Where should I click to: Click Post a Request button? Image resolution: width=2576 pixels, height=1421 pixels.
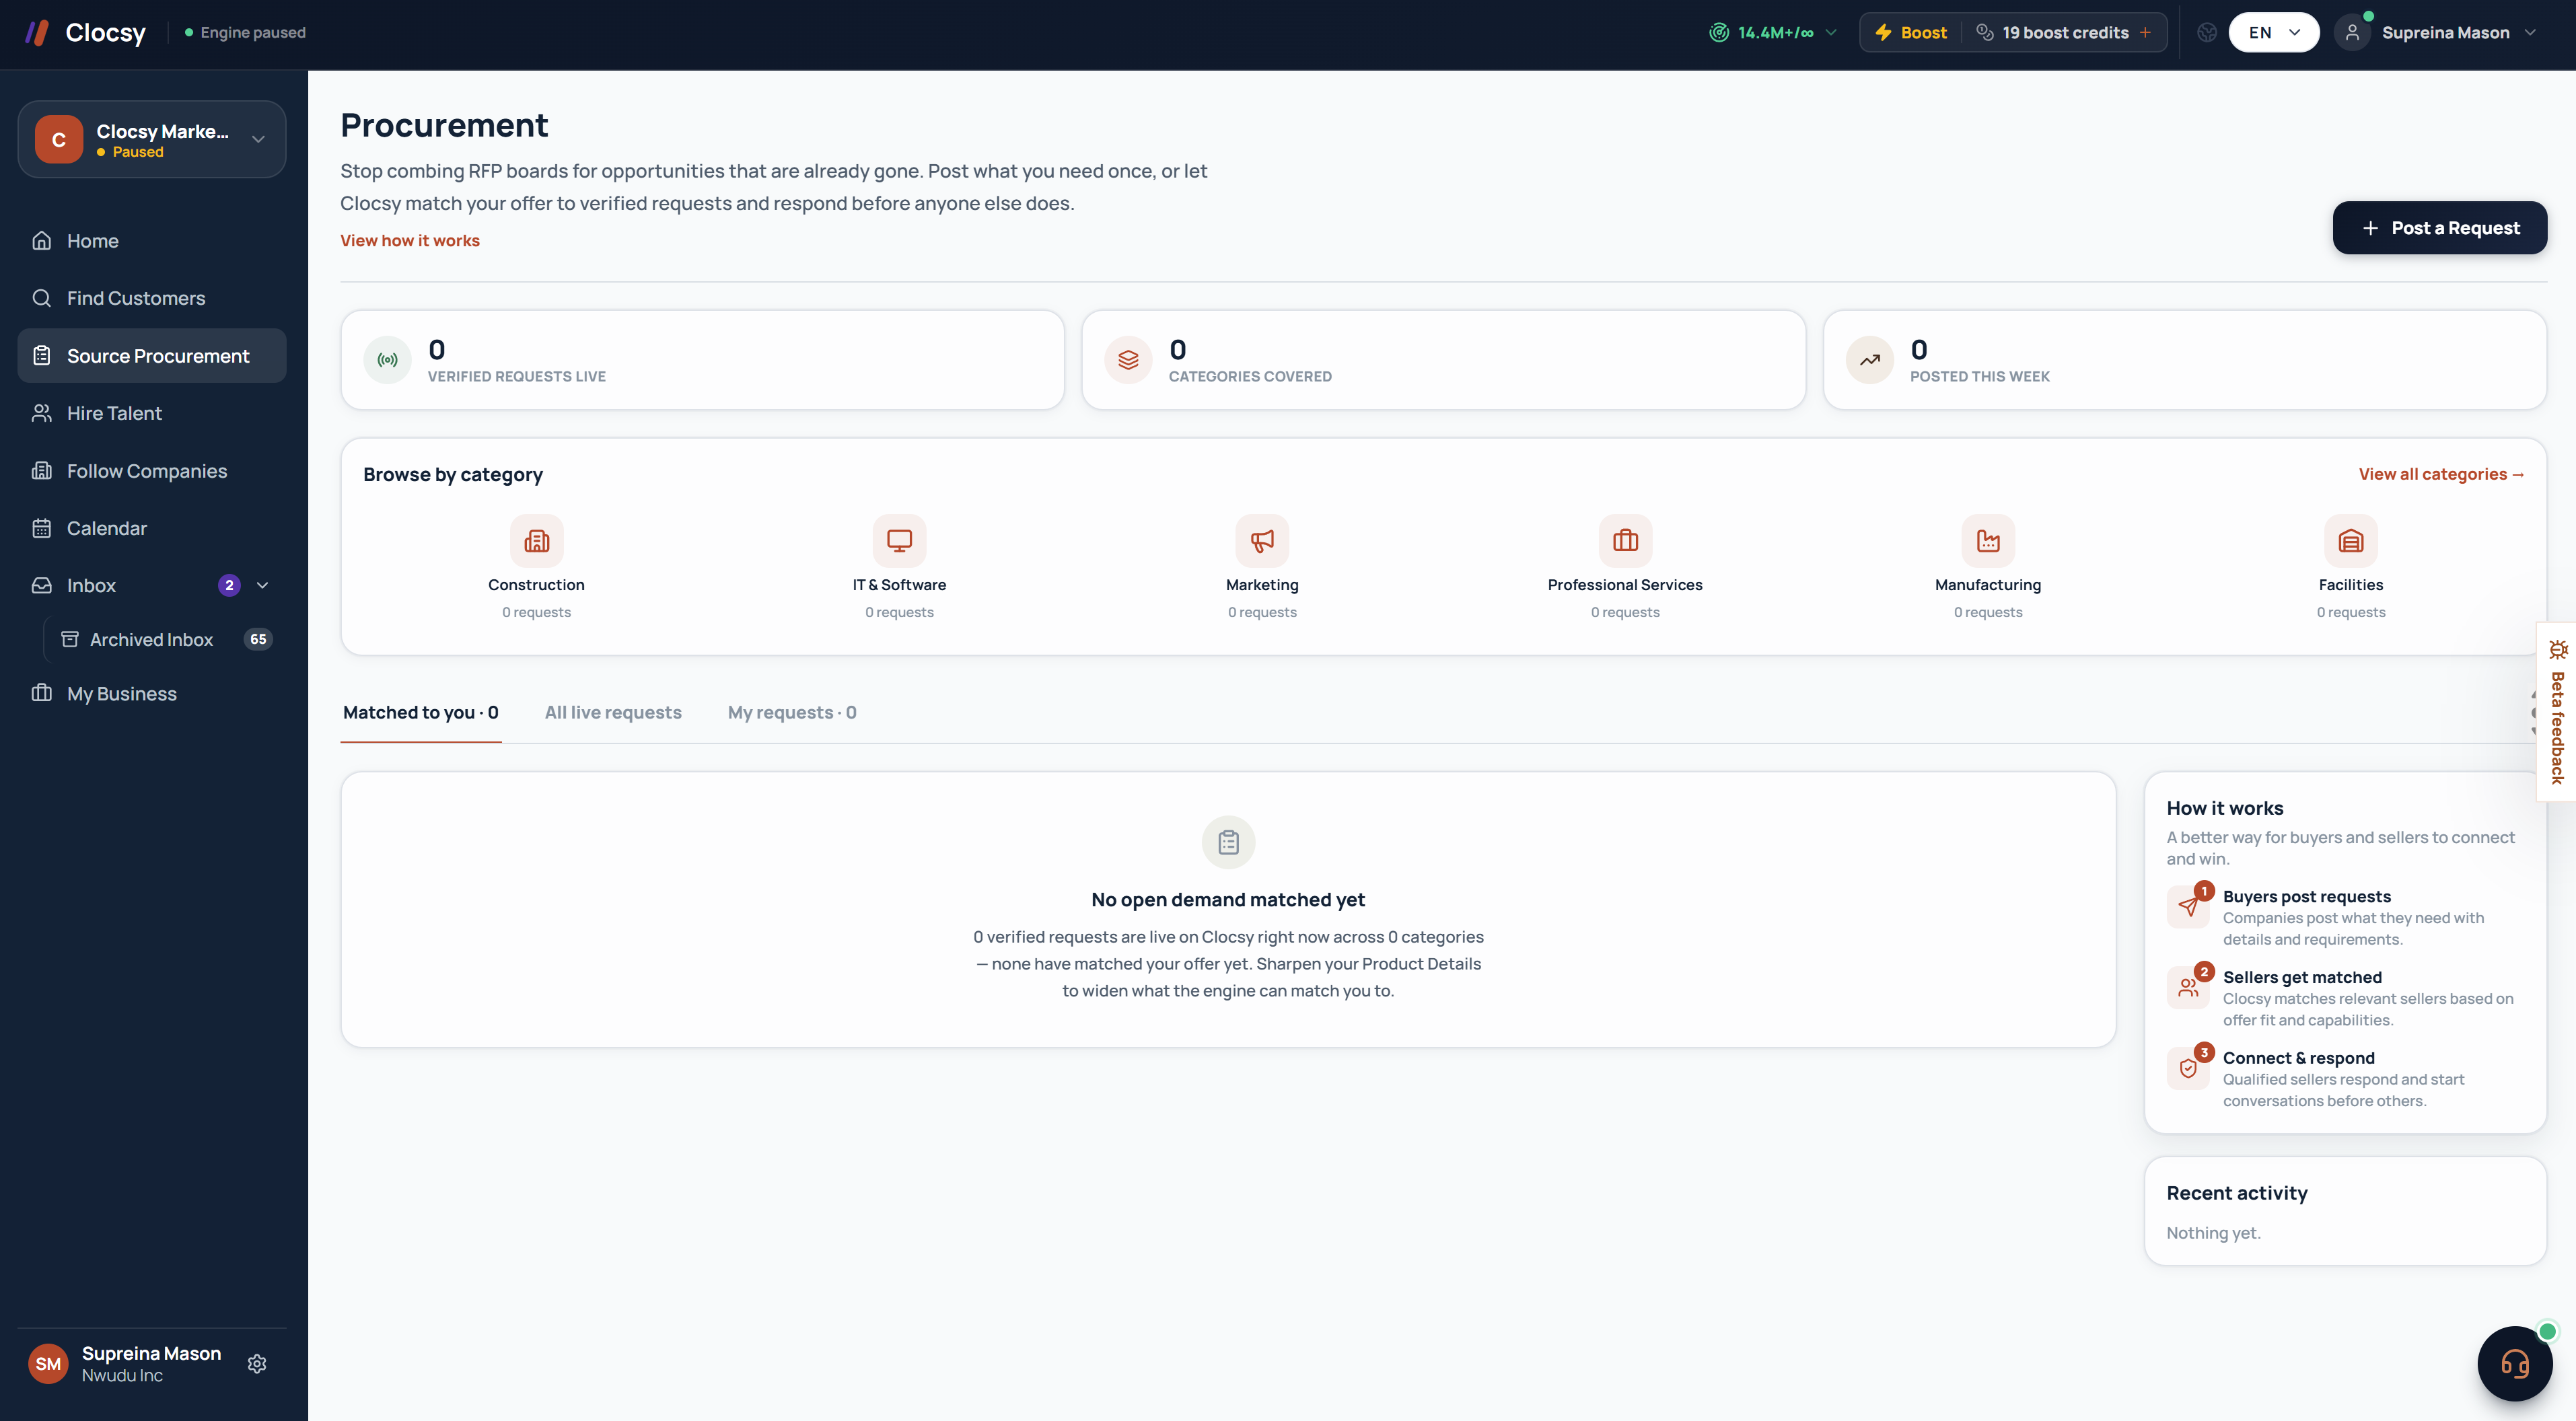coord(2440,228)
